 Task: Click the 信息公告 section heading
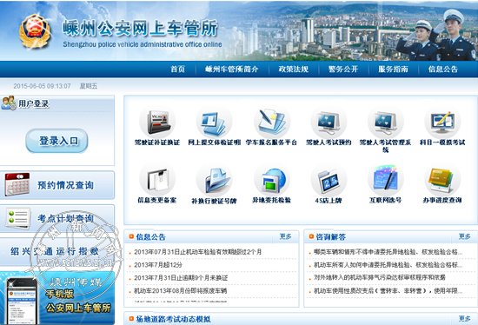coord(150,237)
